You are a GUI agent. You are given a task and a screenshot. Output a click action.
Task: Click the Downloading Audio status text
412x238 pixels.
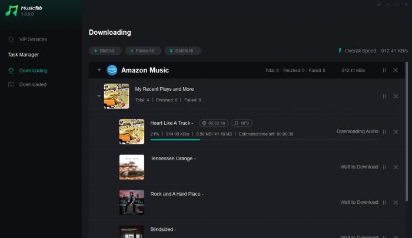click(357, 131)
